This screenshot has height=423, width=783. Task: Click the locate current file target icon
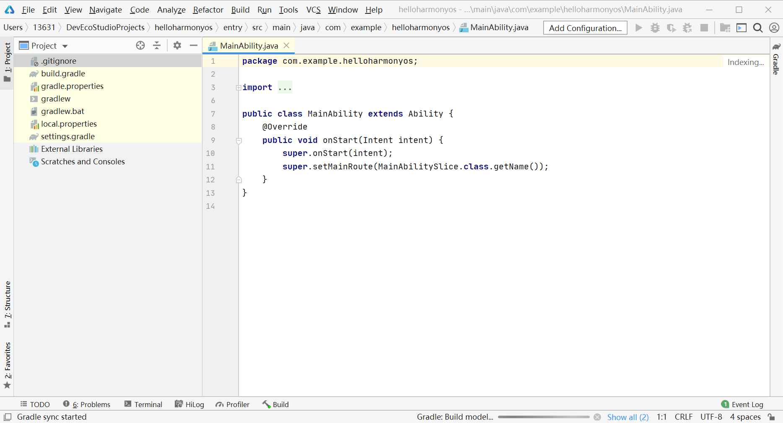(x=140, y=46)
